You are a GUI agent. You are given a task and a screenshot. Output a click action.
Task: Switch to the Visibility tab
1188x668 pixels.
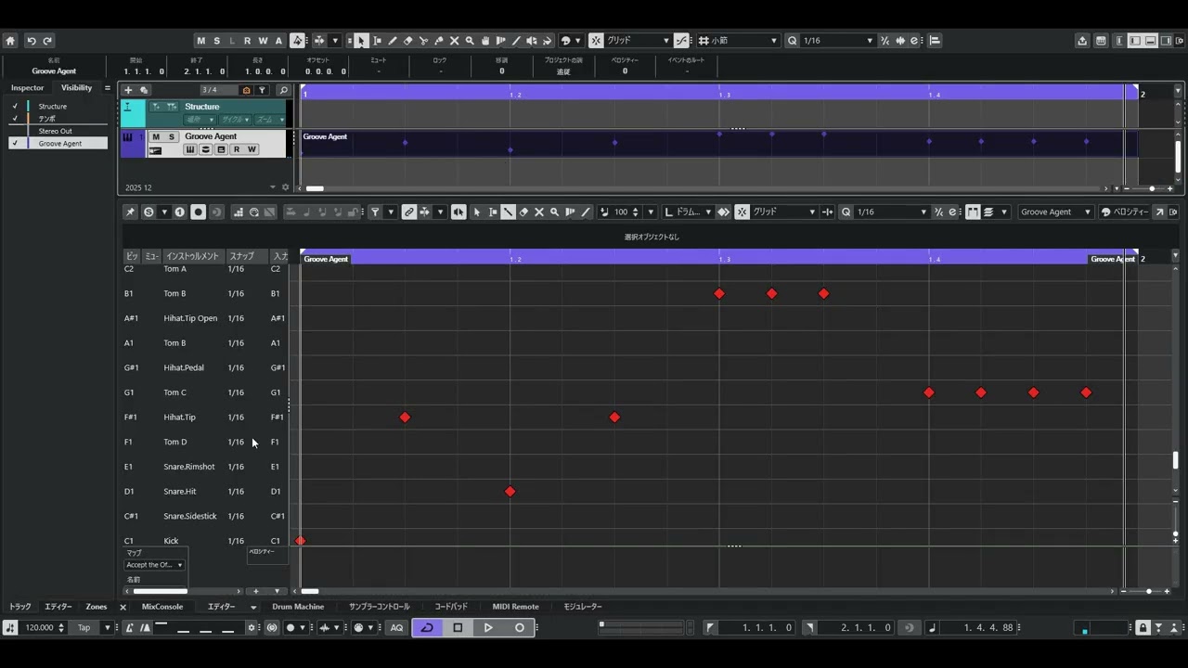tap(76, 88)
